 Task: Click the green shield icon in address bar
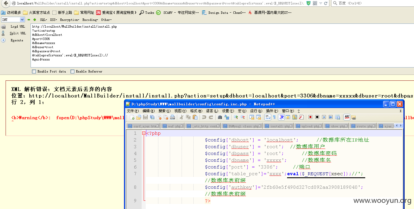[308, 3]
